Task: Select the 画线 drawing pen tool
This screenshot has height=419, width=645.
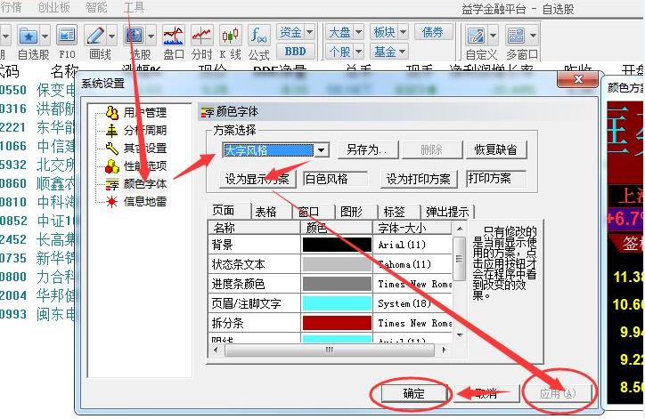Action: 94,36
